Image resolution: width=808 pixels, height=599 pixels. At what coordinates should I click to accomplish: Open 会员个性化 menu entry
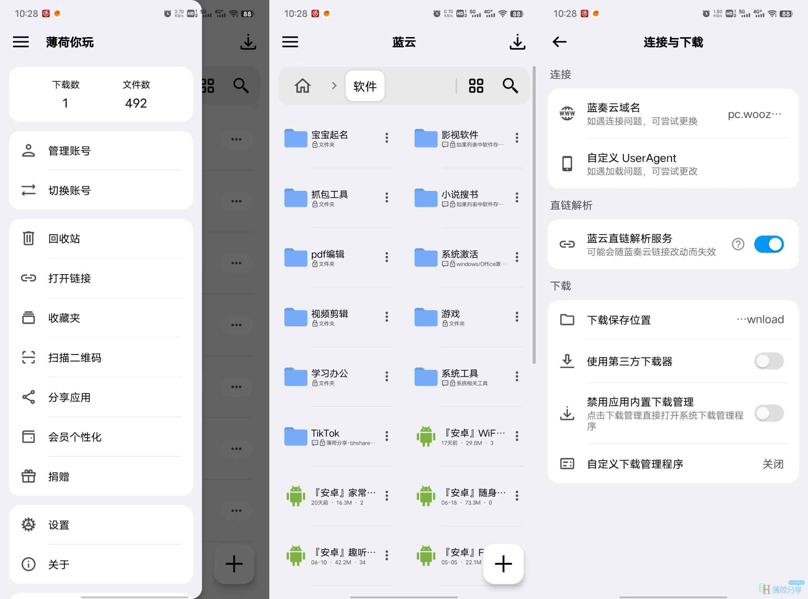pyautogui.click(x=101, y=436)
